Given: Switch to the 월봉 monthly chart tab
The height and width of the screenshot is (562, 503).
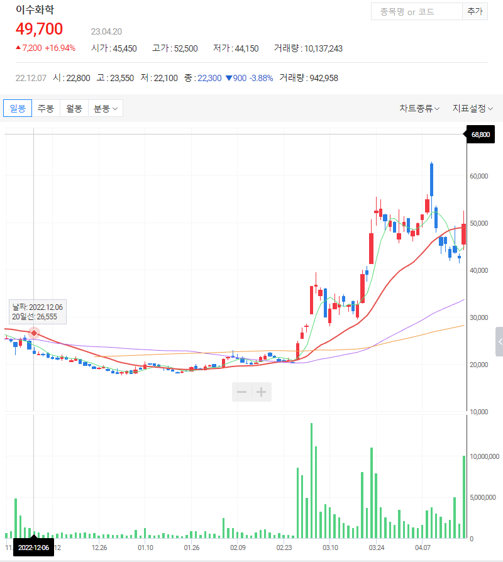Looking at the screenshot, I should (74, 108).
